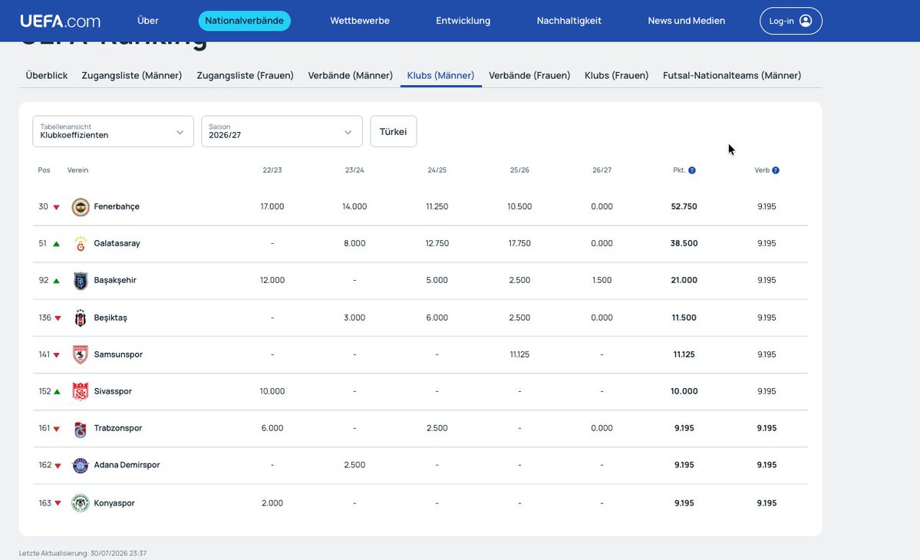Click Beşiktaş's total points 11.500

(x=684, y=318)
